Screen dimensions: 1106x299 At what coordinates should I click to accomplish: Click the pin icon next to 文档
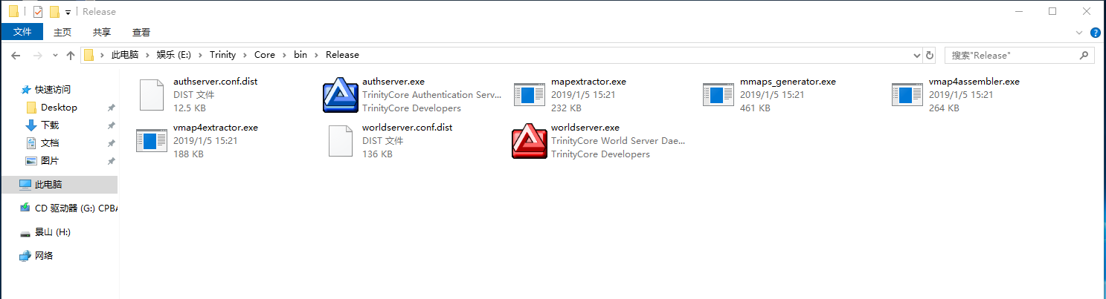pyautogui.click(x=111, y=143)
